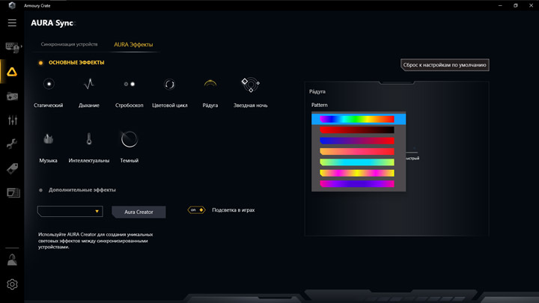Choose the yellow-magenta-yellow gradient pattern
The height and width of the screenshot is (303, 539).
tap(357, 173)
